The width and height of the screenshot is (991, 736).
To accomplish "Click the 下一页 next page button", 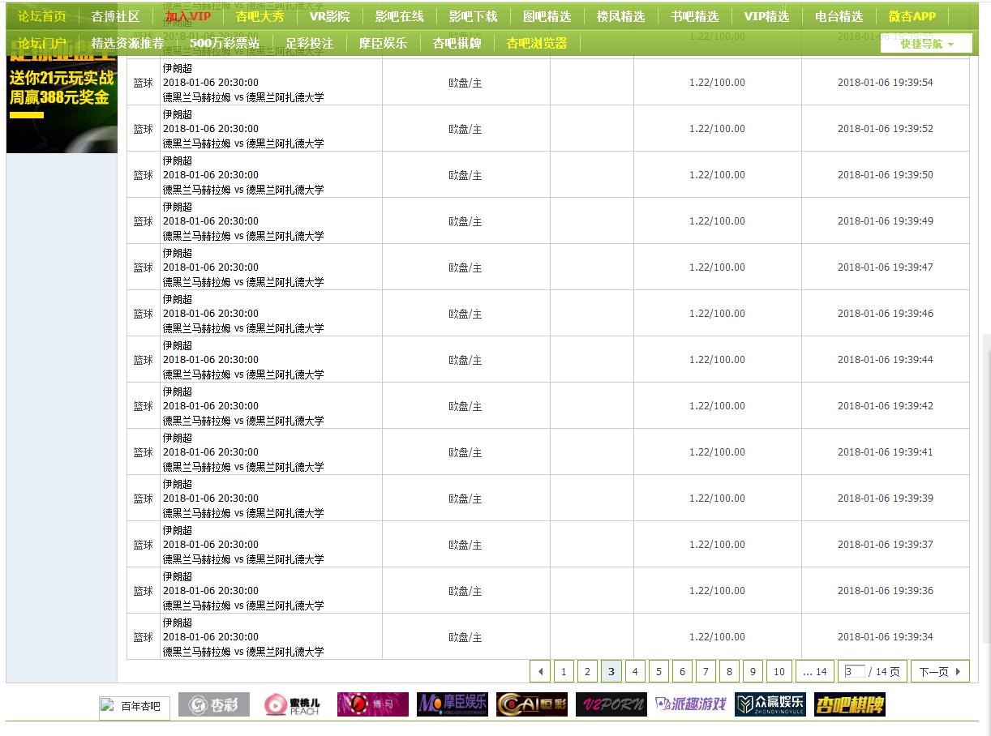I will (939, 671).
